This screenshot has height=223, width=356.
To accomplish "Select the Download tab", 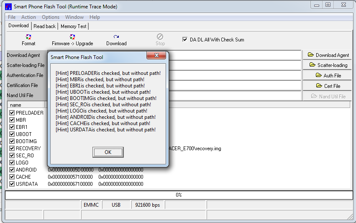I will (19, 26).
